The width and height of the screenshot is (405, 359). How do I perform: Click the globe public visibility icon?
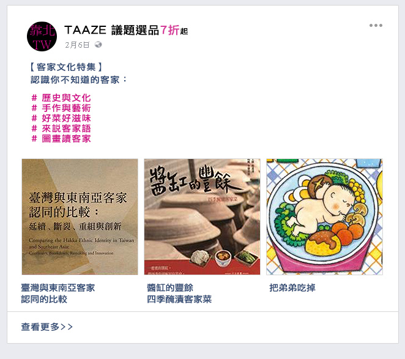pos(98,45)
